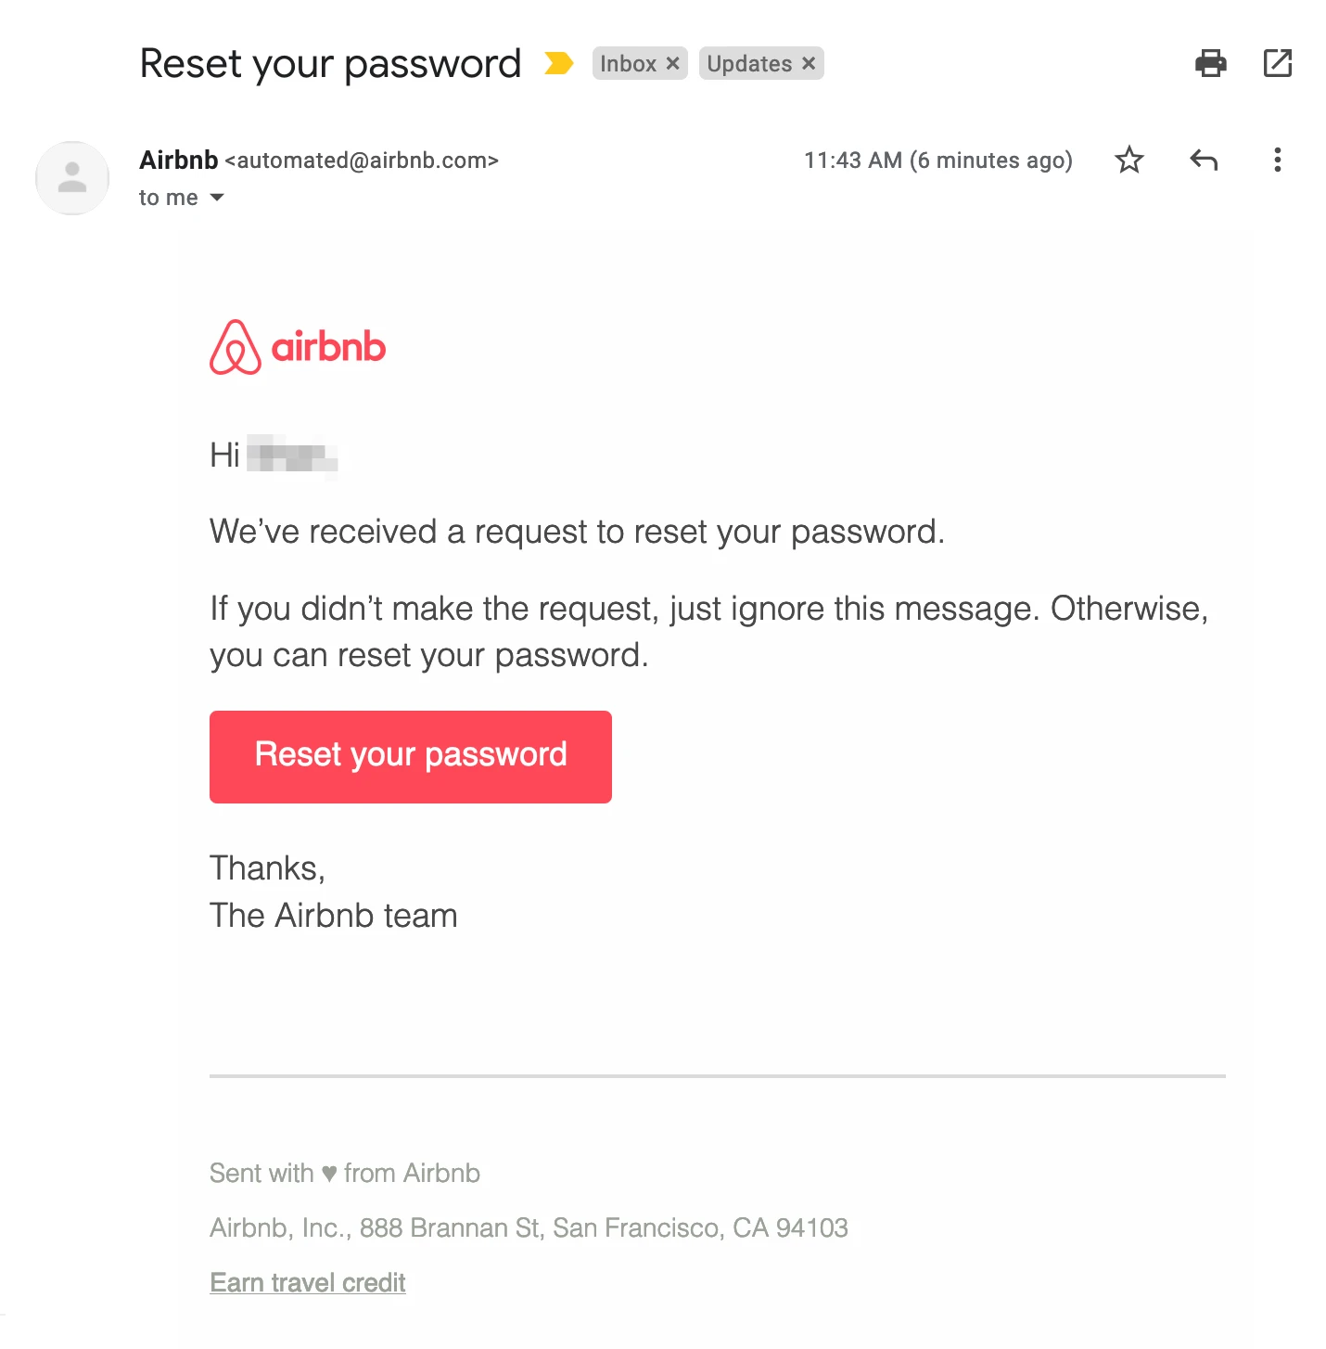The width and height of the screenshot is (1326, 1349).
Task: Click the Airbnb, Inc. footer address
Action: coord(529,1227)
